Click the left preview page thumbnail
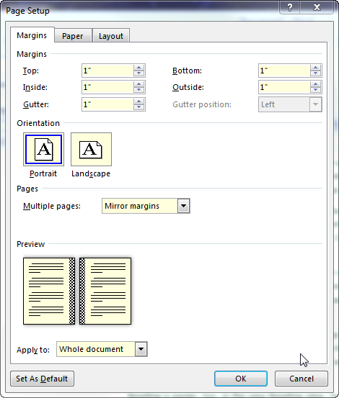Image resolution: width=339 pixels, height=398 pixels. click(49, 291)
